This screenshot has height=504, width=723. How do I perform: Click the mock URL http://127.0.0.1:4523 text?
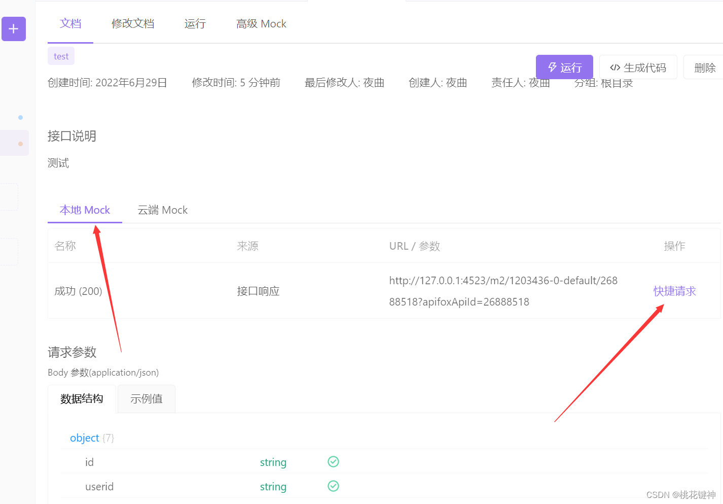tap(503, 291)
